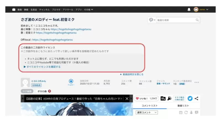Click the view count 8,793
The height and width of the screenshot is (124, 221).
(107, 84)
